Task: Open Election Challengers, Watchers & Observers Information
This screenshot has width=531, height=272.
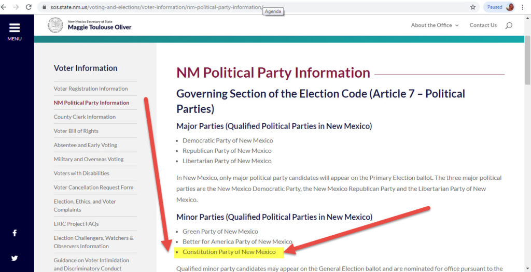Action: point(94,242)
